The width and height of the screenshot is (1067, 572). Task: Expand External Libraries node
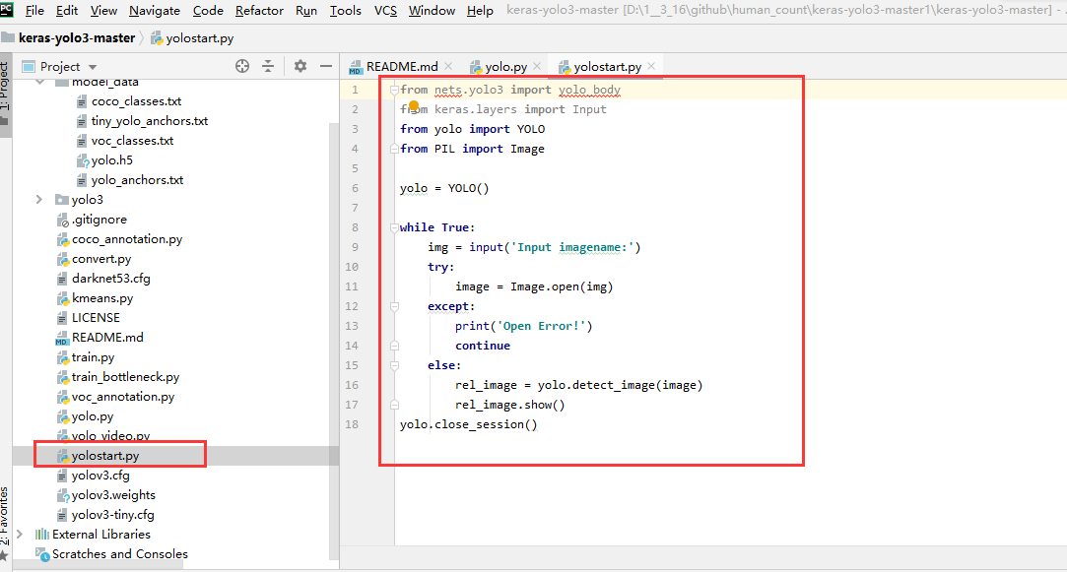click(x=21, y=534)
